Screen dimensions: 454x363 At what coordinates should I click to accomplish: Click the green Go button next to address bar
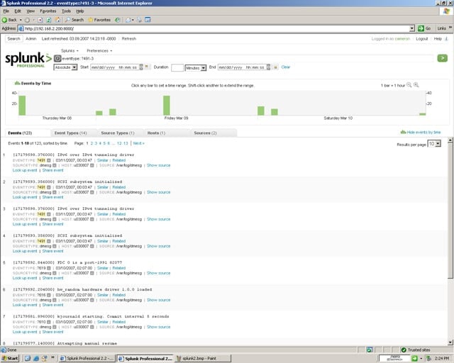[x=424, y=28]
